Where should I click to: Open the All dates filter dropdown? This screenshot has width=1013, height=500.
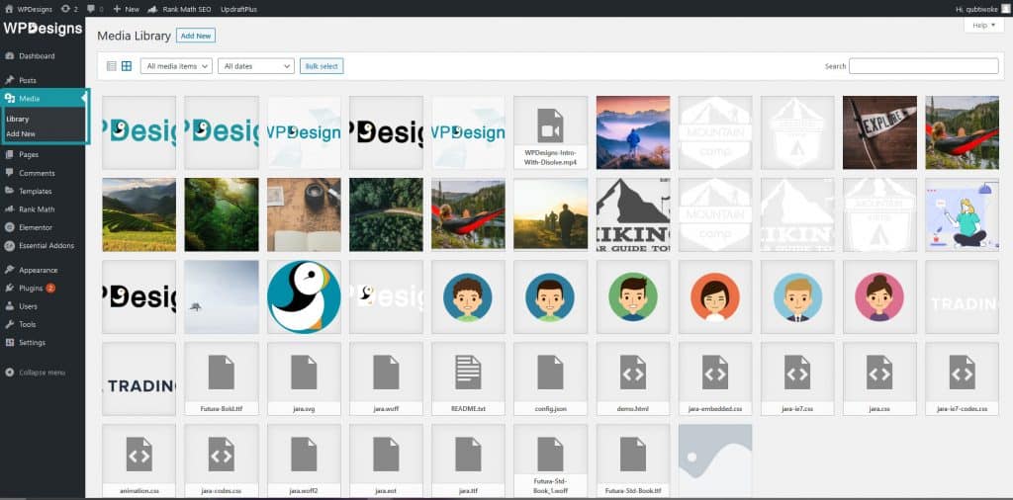coord(255,66)
